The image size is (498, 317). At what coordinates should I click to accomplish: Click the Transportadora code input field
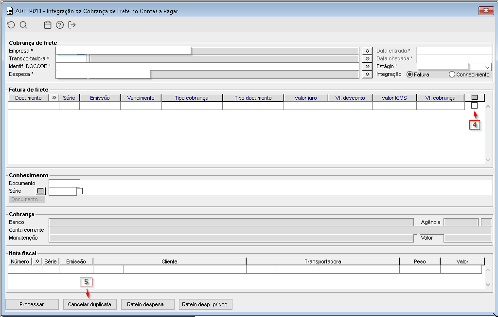(x=71, y=58)
